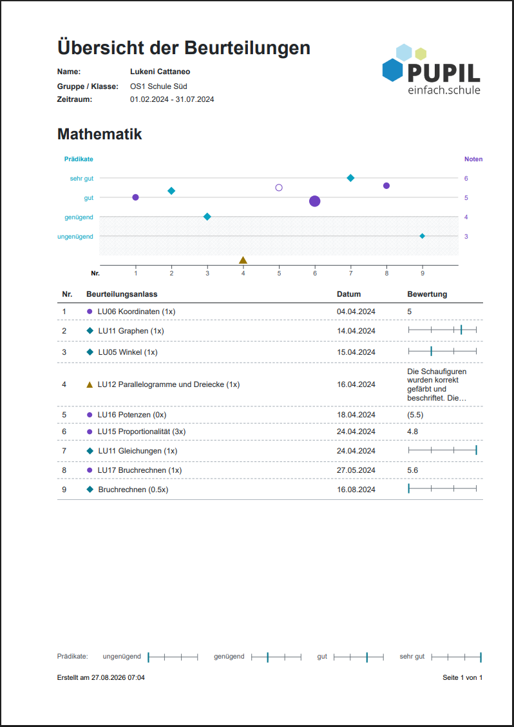Click the rating scale of Bruchrechnen (0.5x) row
Image resolution: width=514 pixels, height=727 pixels.
[x=443, y=488]
